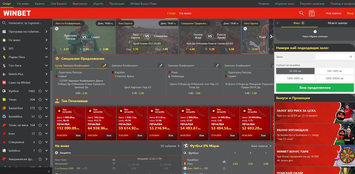This screenshot has height=174, width=355.
Task: Expand the Волейбол sports category
Action: coord(46,116)
